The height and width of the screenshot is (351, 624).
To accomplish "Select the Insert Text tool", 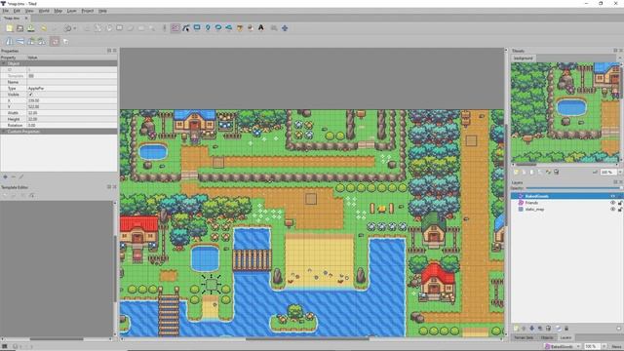I will [x=261, y=28].
